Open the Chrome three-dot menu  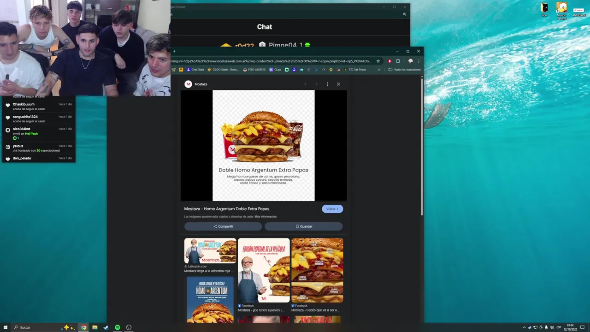419,61
